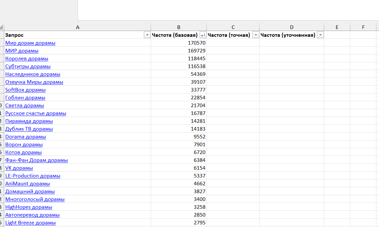The width and height of the screenshot is (379, 227).
Task: Select column E header
Action: click(337, 27)
